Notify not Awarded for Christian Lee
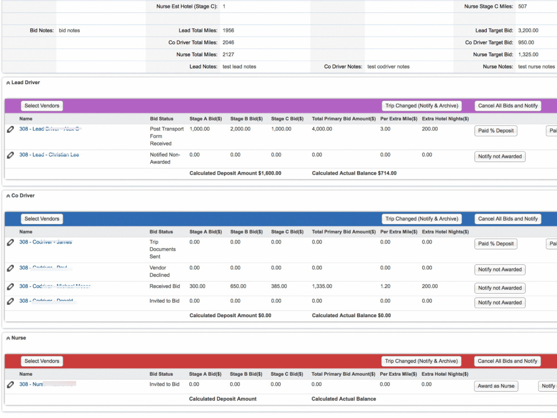The height and width of the screenshot is (418, 557). [x=500, y=157]
